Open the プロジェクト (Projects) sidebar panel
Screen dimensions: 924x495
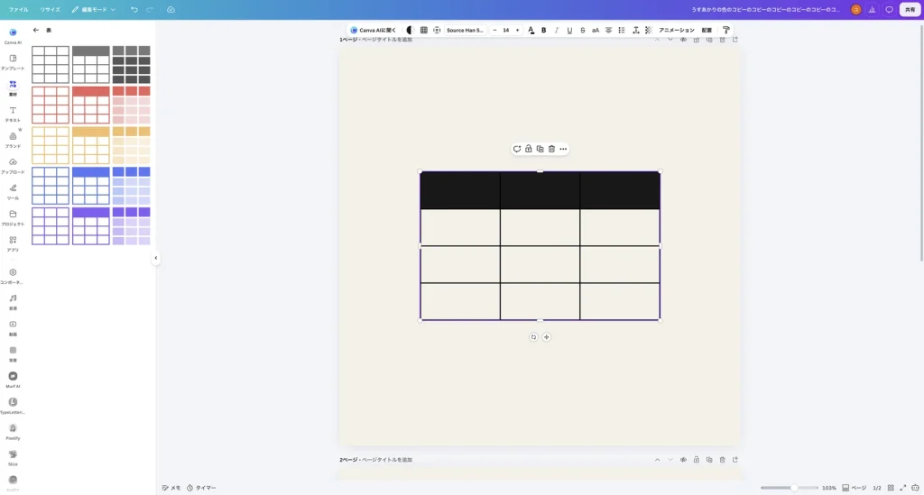13,217
